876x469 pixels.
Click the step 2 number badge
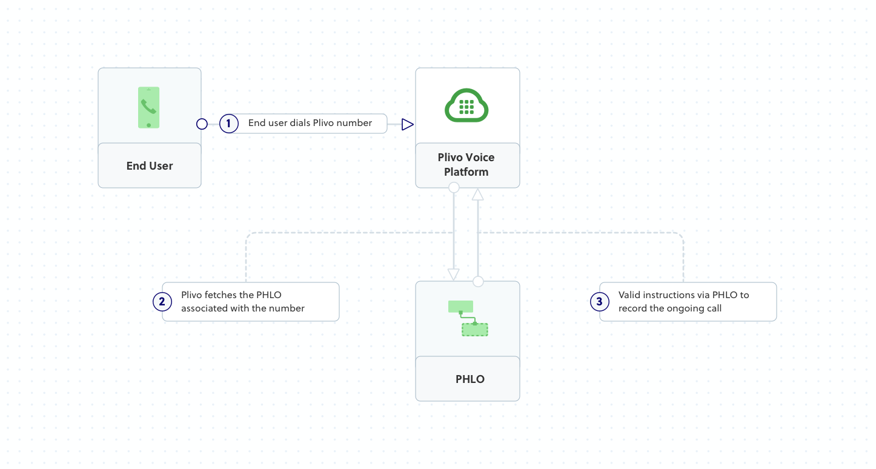tap(162, 301)
